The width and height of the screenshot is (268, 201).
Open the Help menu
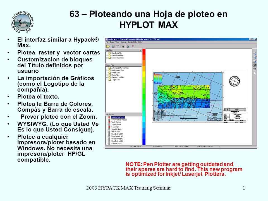pos(140,42)
